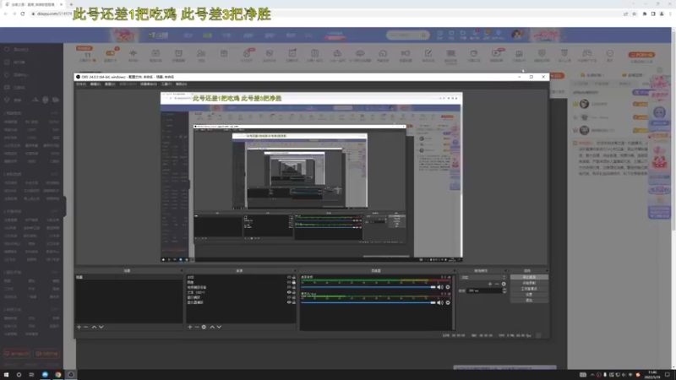Mute the microphone track speaker icon
This screenshot has width=676, height=380.
click(x=439, y=302)
